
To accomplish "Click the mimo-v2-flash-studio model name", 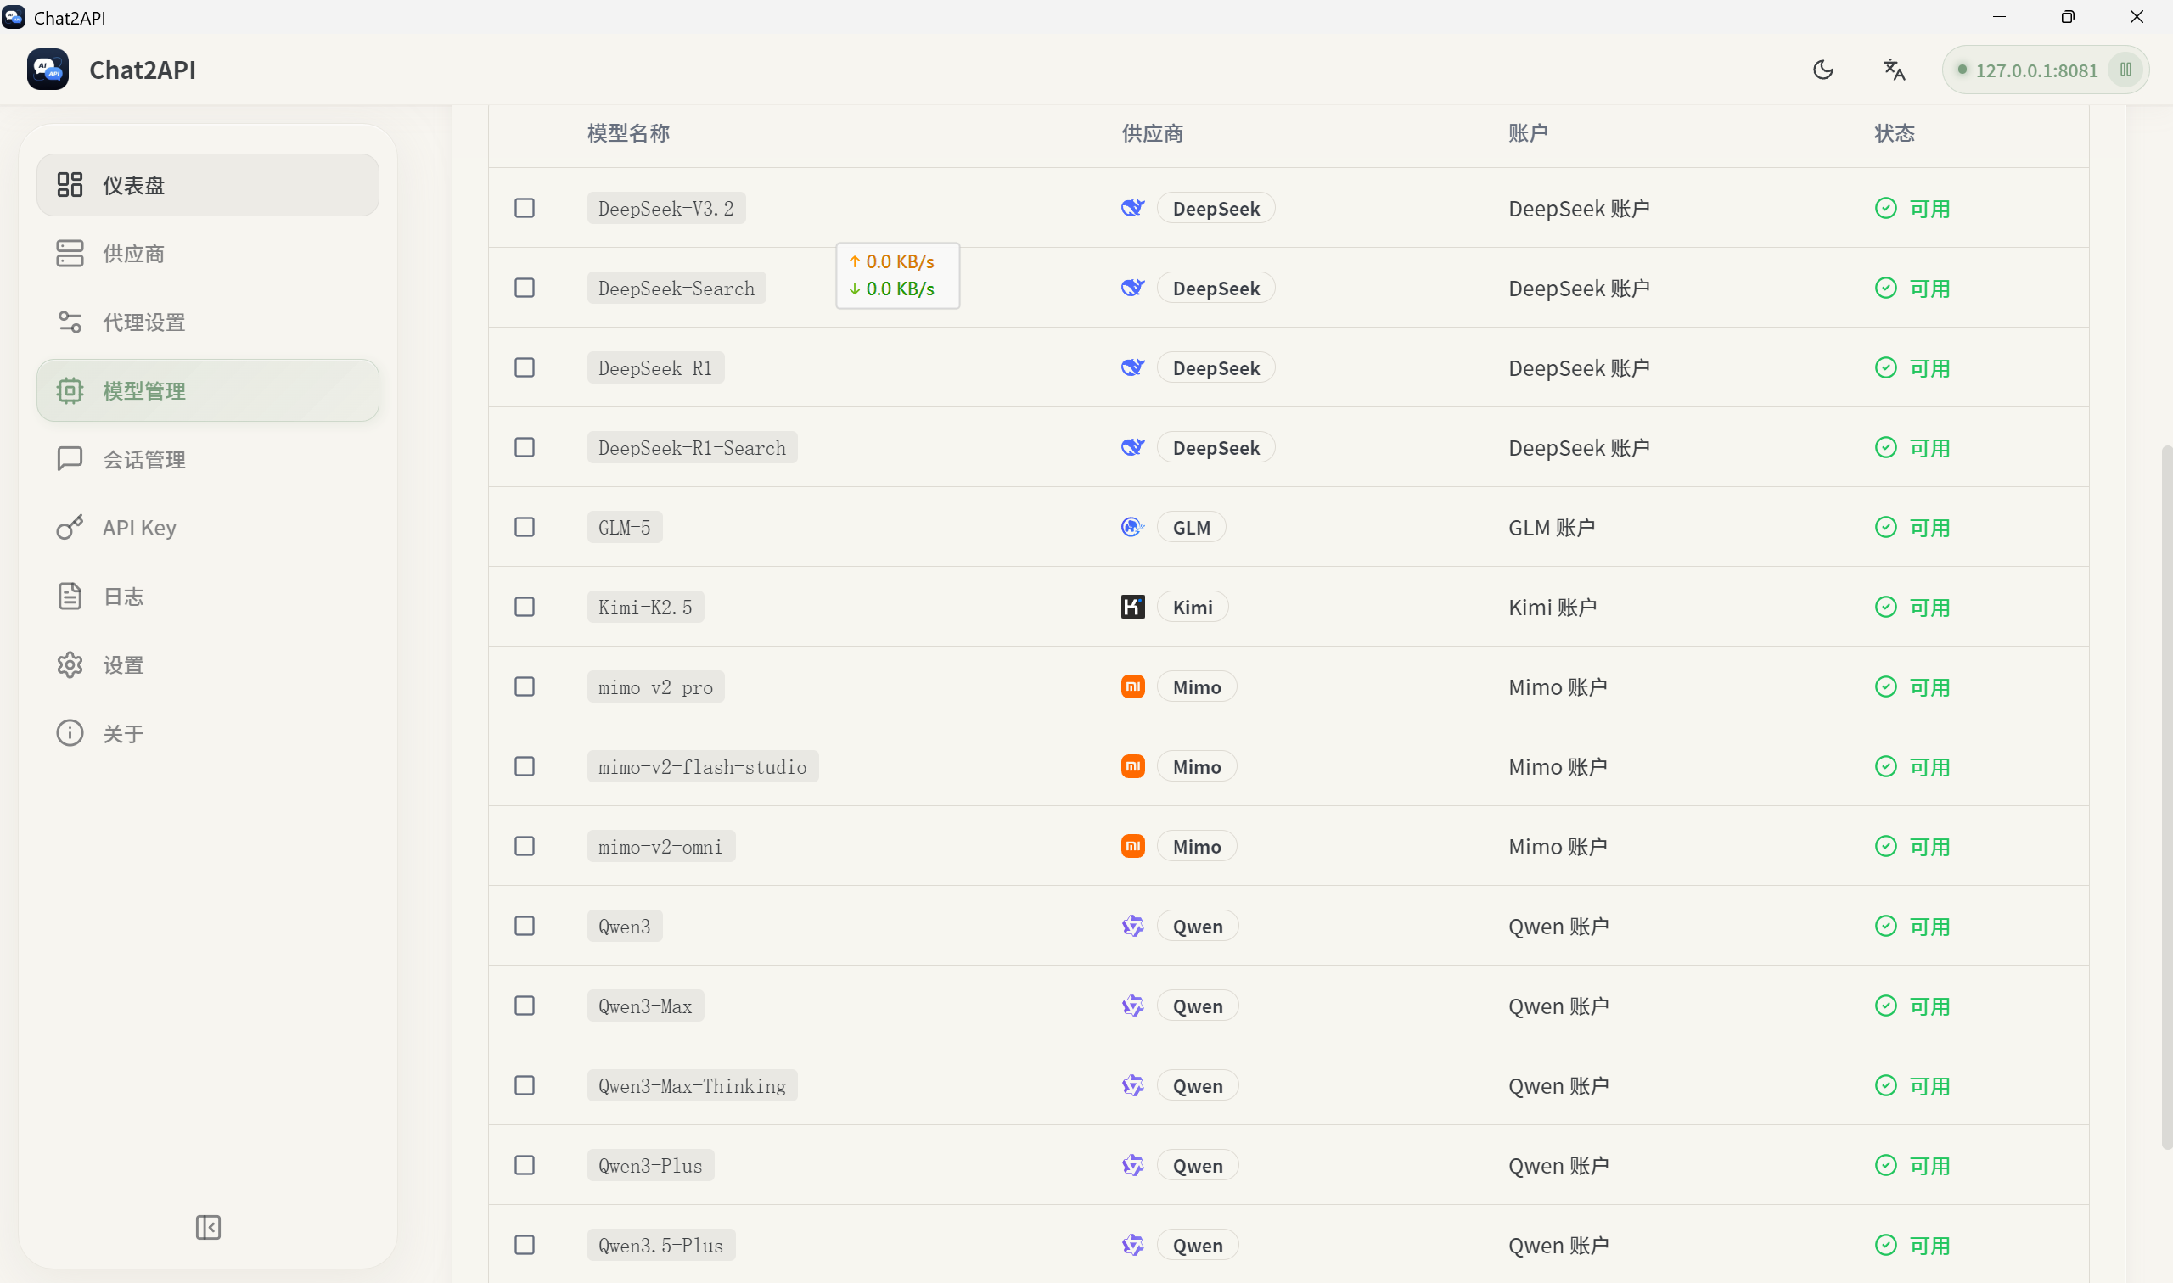I will (702, 767).
